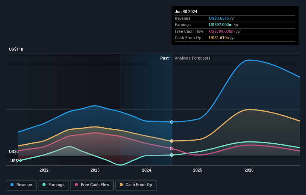The height and width of the screenshot is (195, 306).
Task: Click the Revenue row label in tooltip
Action: click(x=183, y=18)
